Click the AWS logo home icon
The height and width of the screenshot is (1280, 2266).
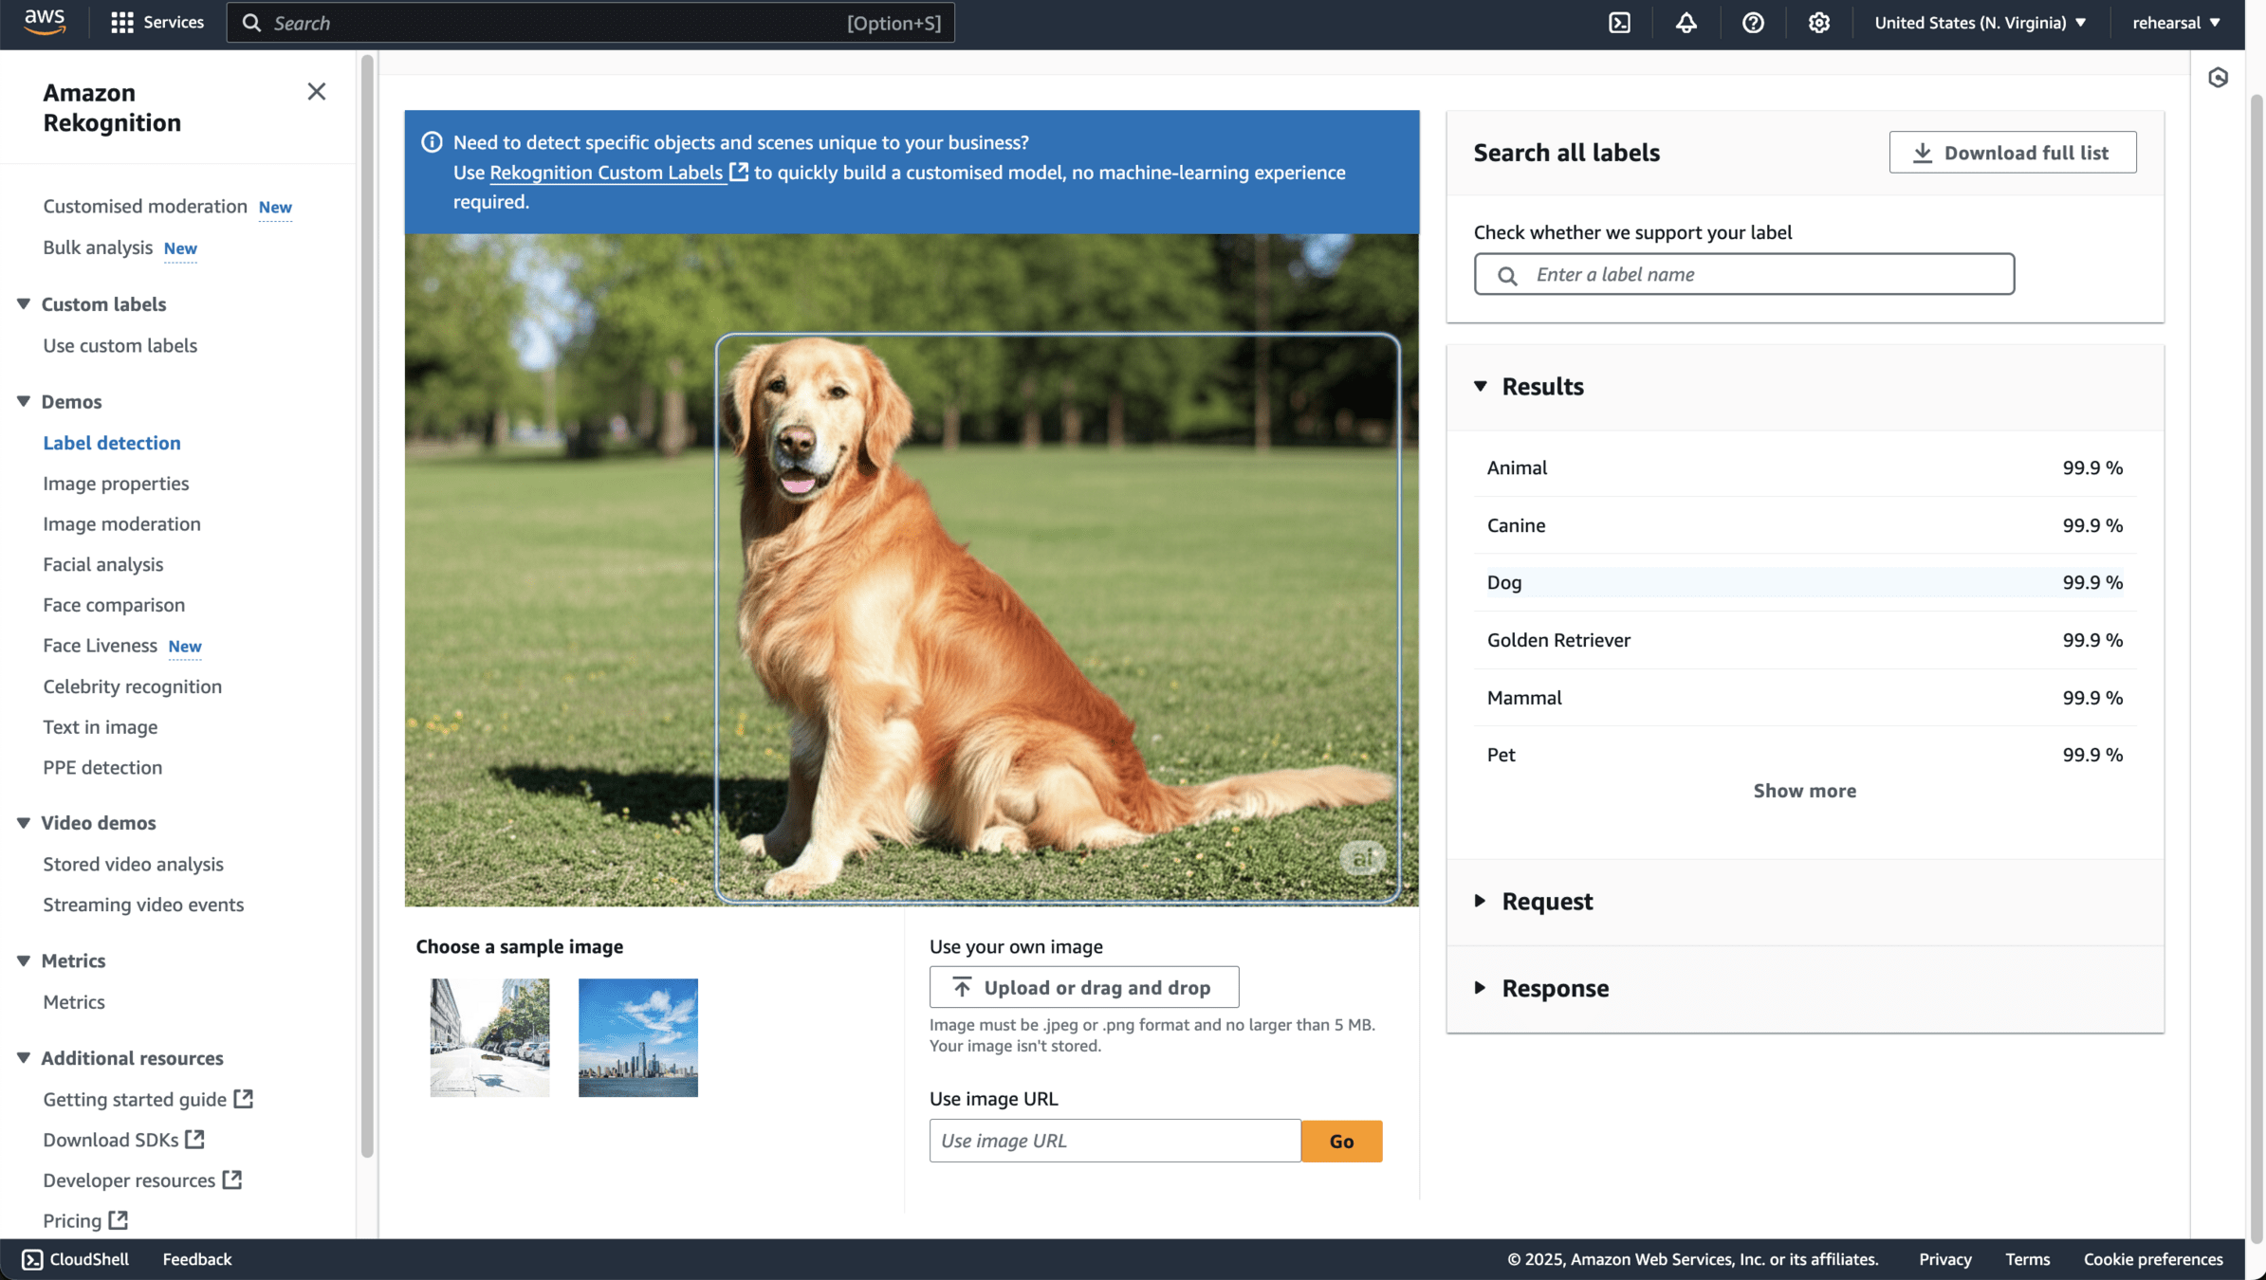[x=45, y=21]
